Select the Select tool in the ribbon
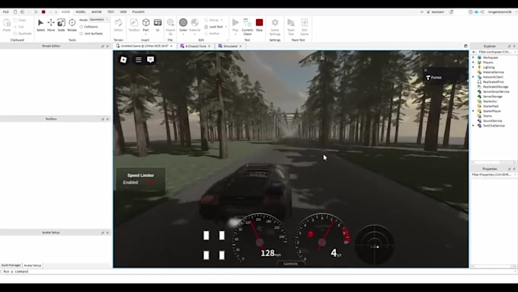 (40, 25)
